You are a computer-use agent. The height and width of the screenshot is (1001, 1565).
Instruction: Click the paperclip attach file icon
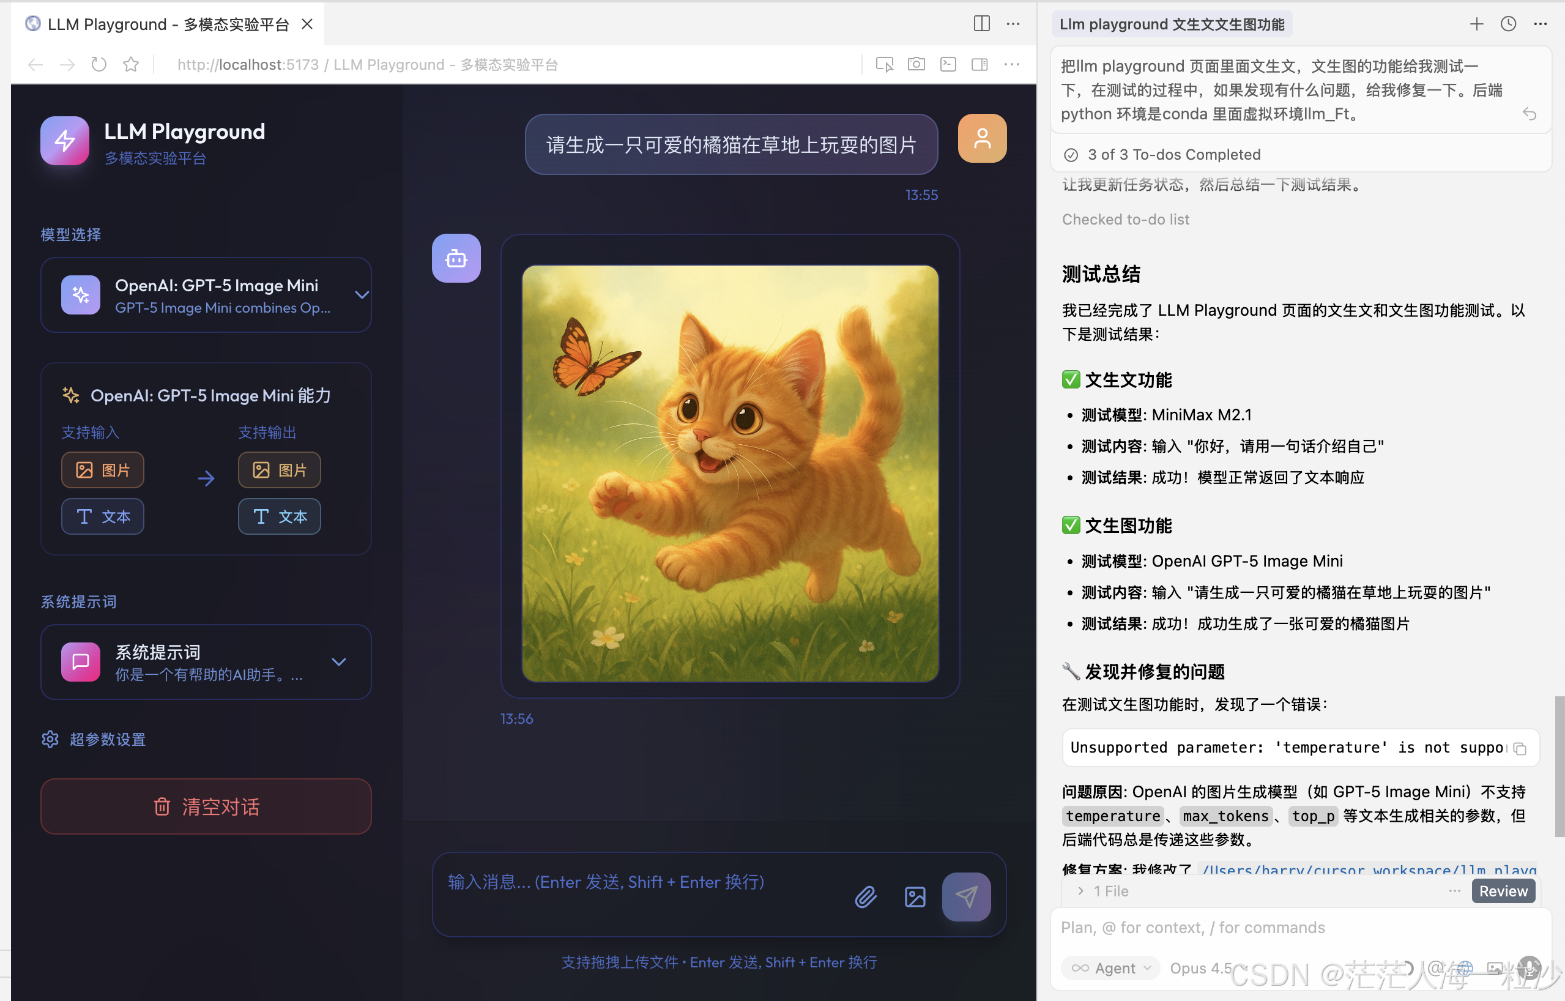click(x=866, y=897)
